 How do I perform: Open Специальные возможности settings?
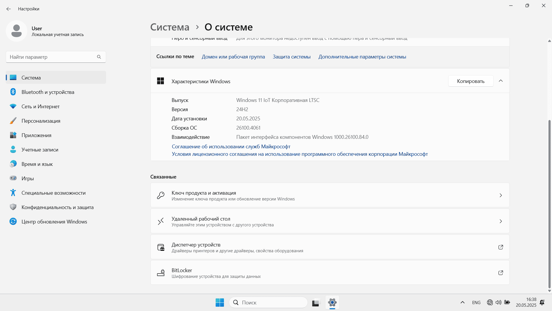click(56, 193)
